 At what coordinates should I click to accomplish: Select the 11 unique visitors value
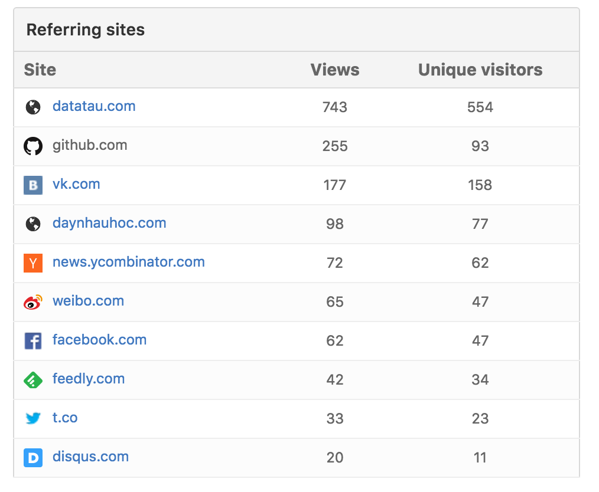(x=480, y=457)
